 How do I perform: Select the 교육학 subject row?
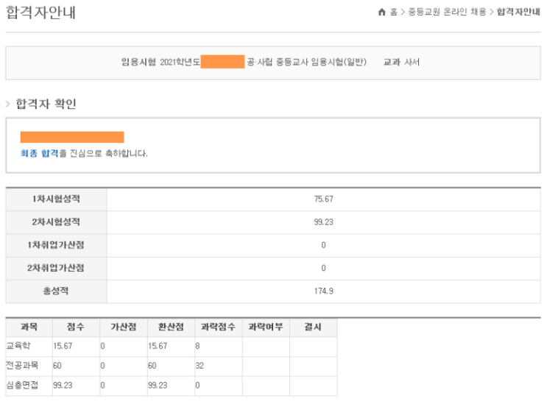tap(21, 345)
